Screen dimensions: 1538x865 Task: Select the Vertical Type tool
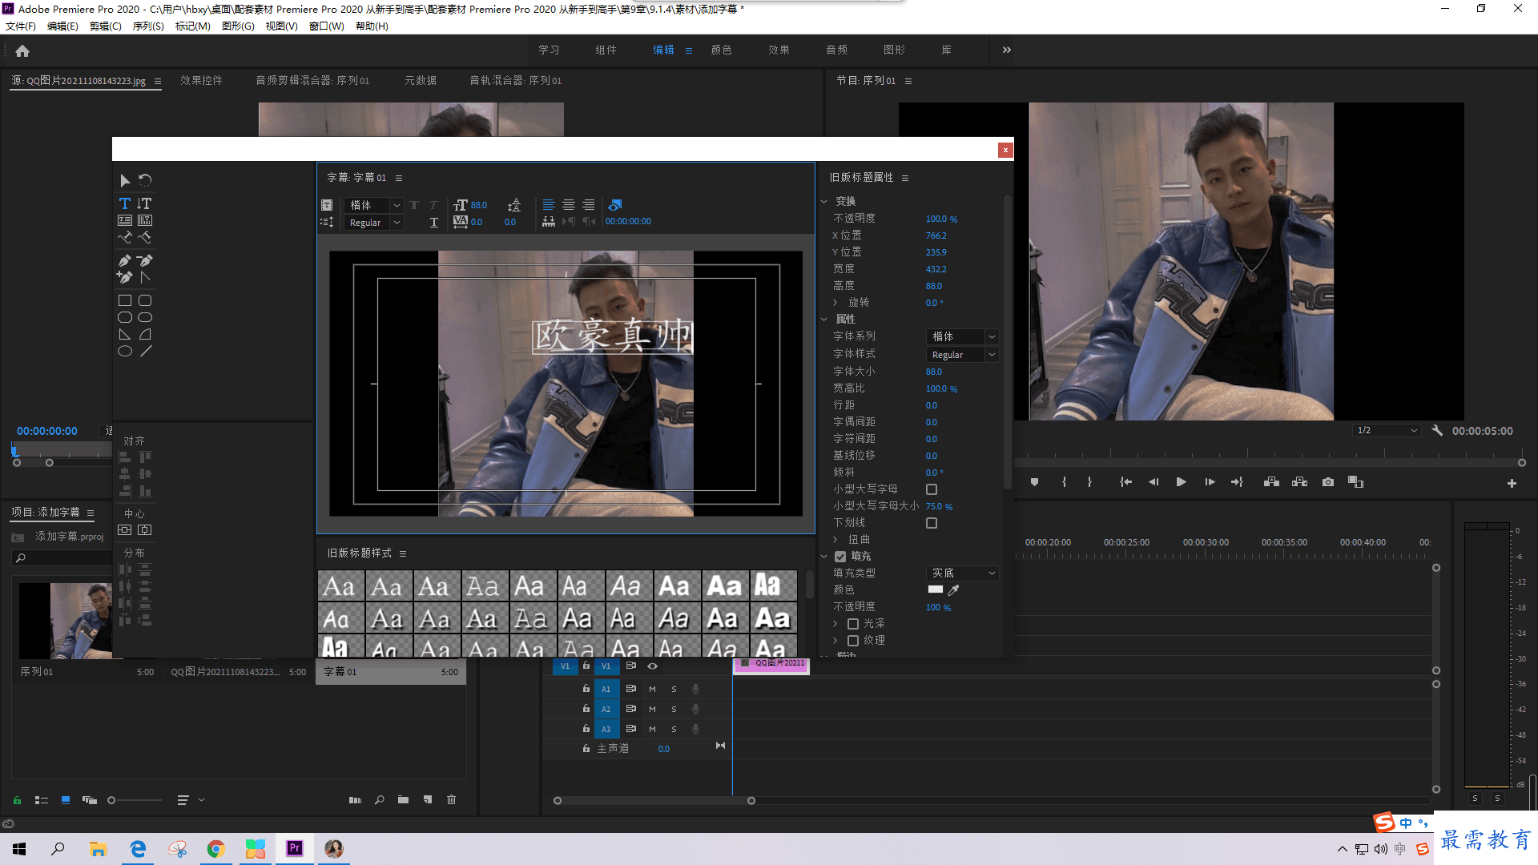tap(145, 203)
